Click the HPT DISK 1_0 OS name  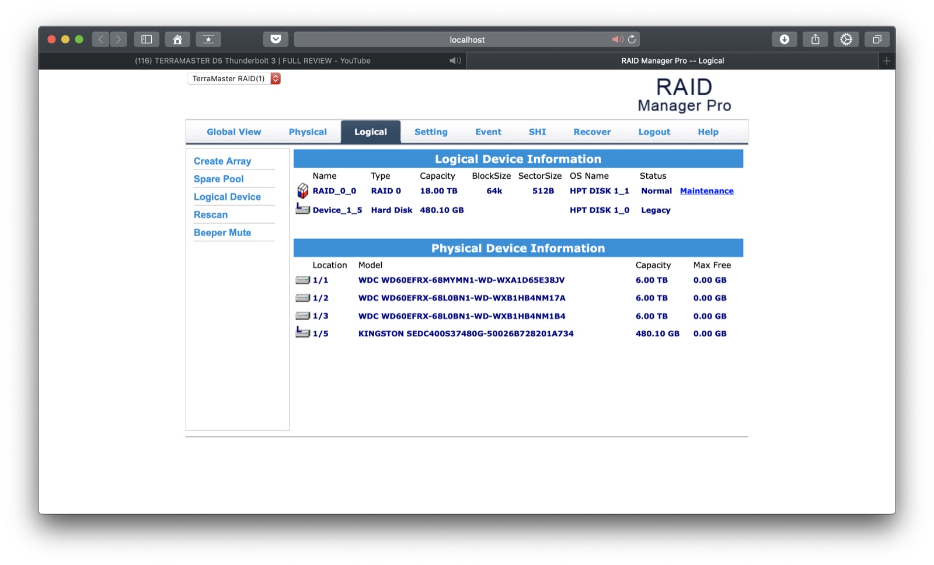(600, 210)
